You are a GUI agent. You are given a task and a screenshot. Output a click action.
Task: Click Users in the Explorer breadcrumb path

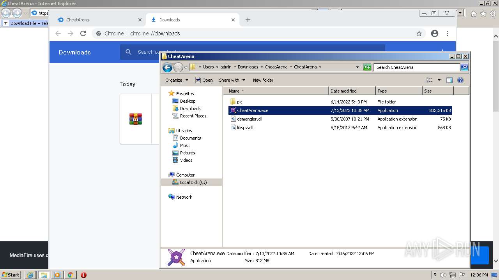pos(208,67)
